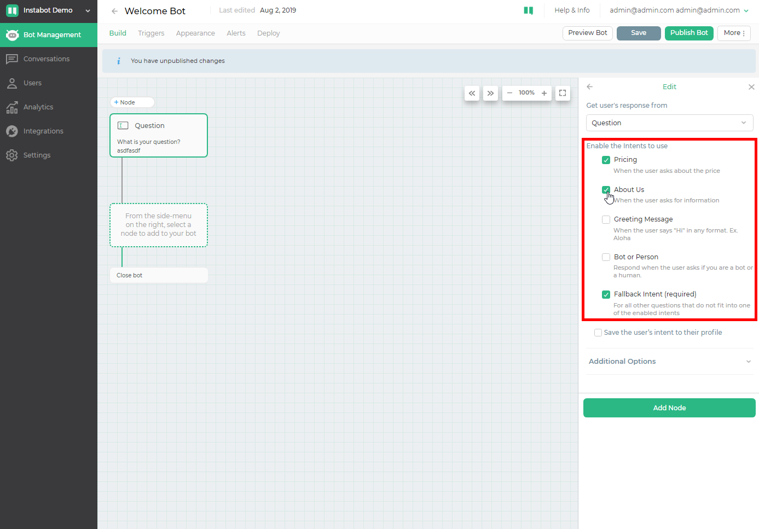
Task: Click the Publish Bot button
Action: point(689,33)
